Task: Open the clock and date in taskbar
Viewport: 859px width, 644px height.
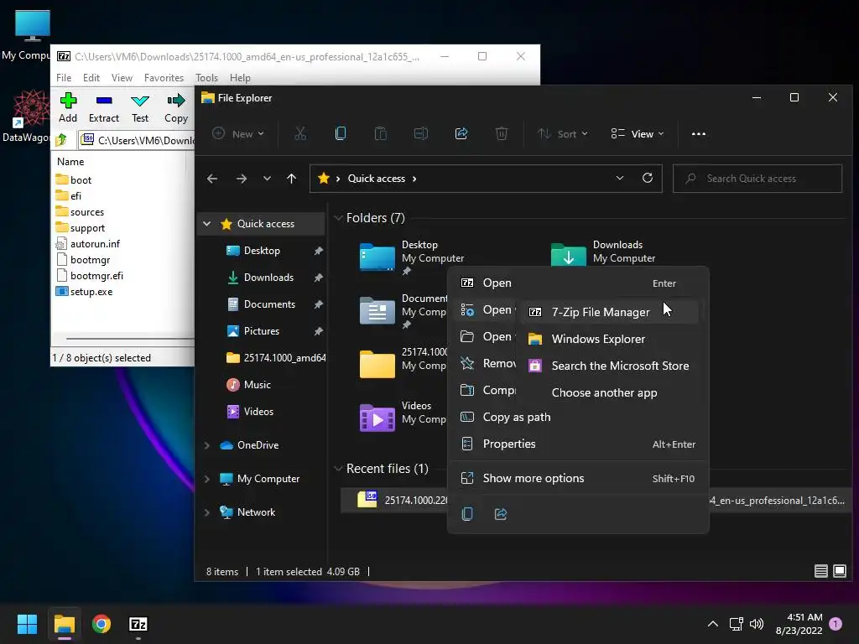Action: pyautogui.click(x=799, y=624)
